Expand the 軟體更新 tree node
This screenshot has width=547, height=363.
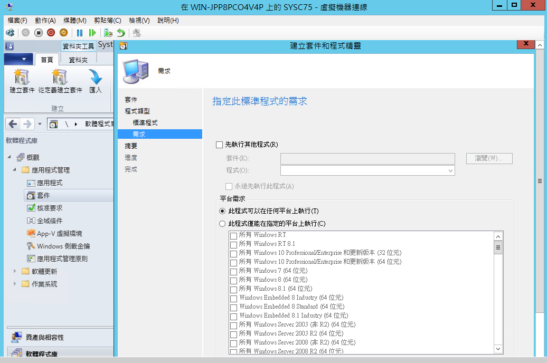(14, 271)
